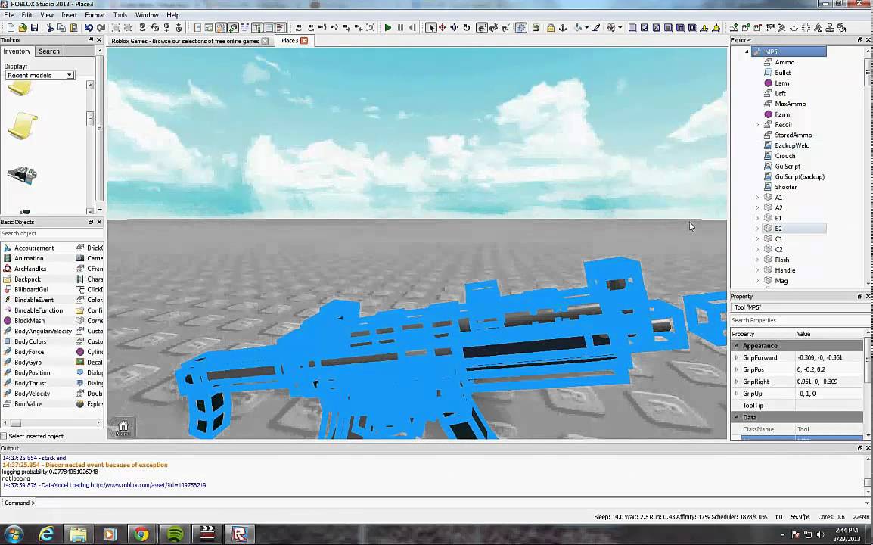The width and height of the screenshot is (873, 545).
Task: Expand the B2 model in Explorer
Action: 757,229
